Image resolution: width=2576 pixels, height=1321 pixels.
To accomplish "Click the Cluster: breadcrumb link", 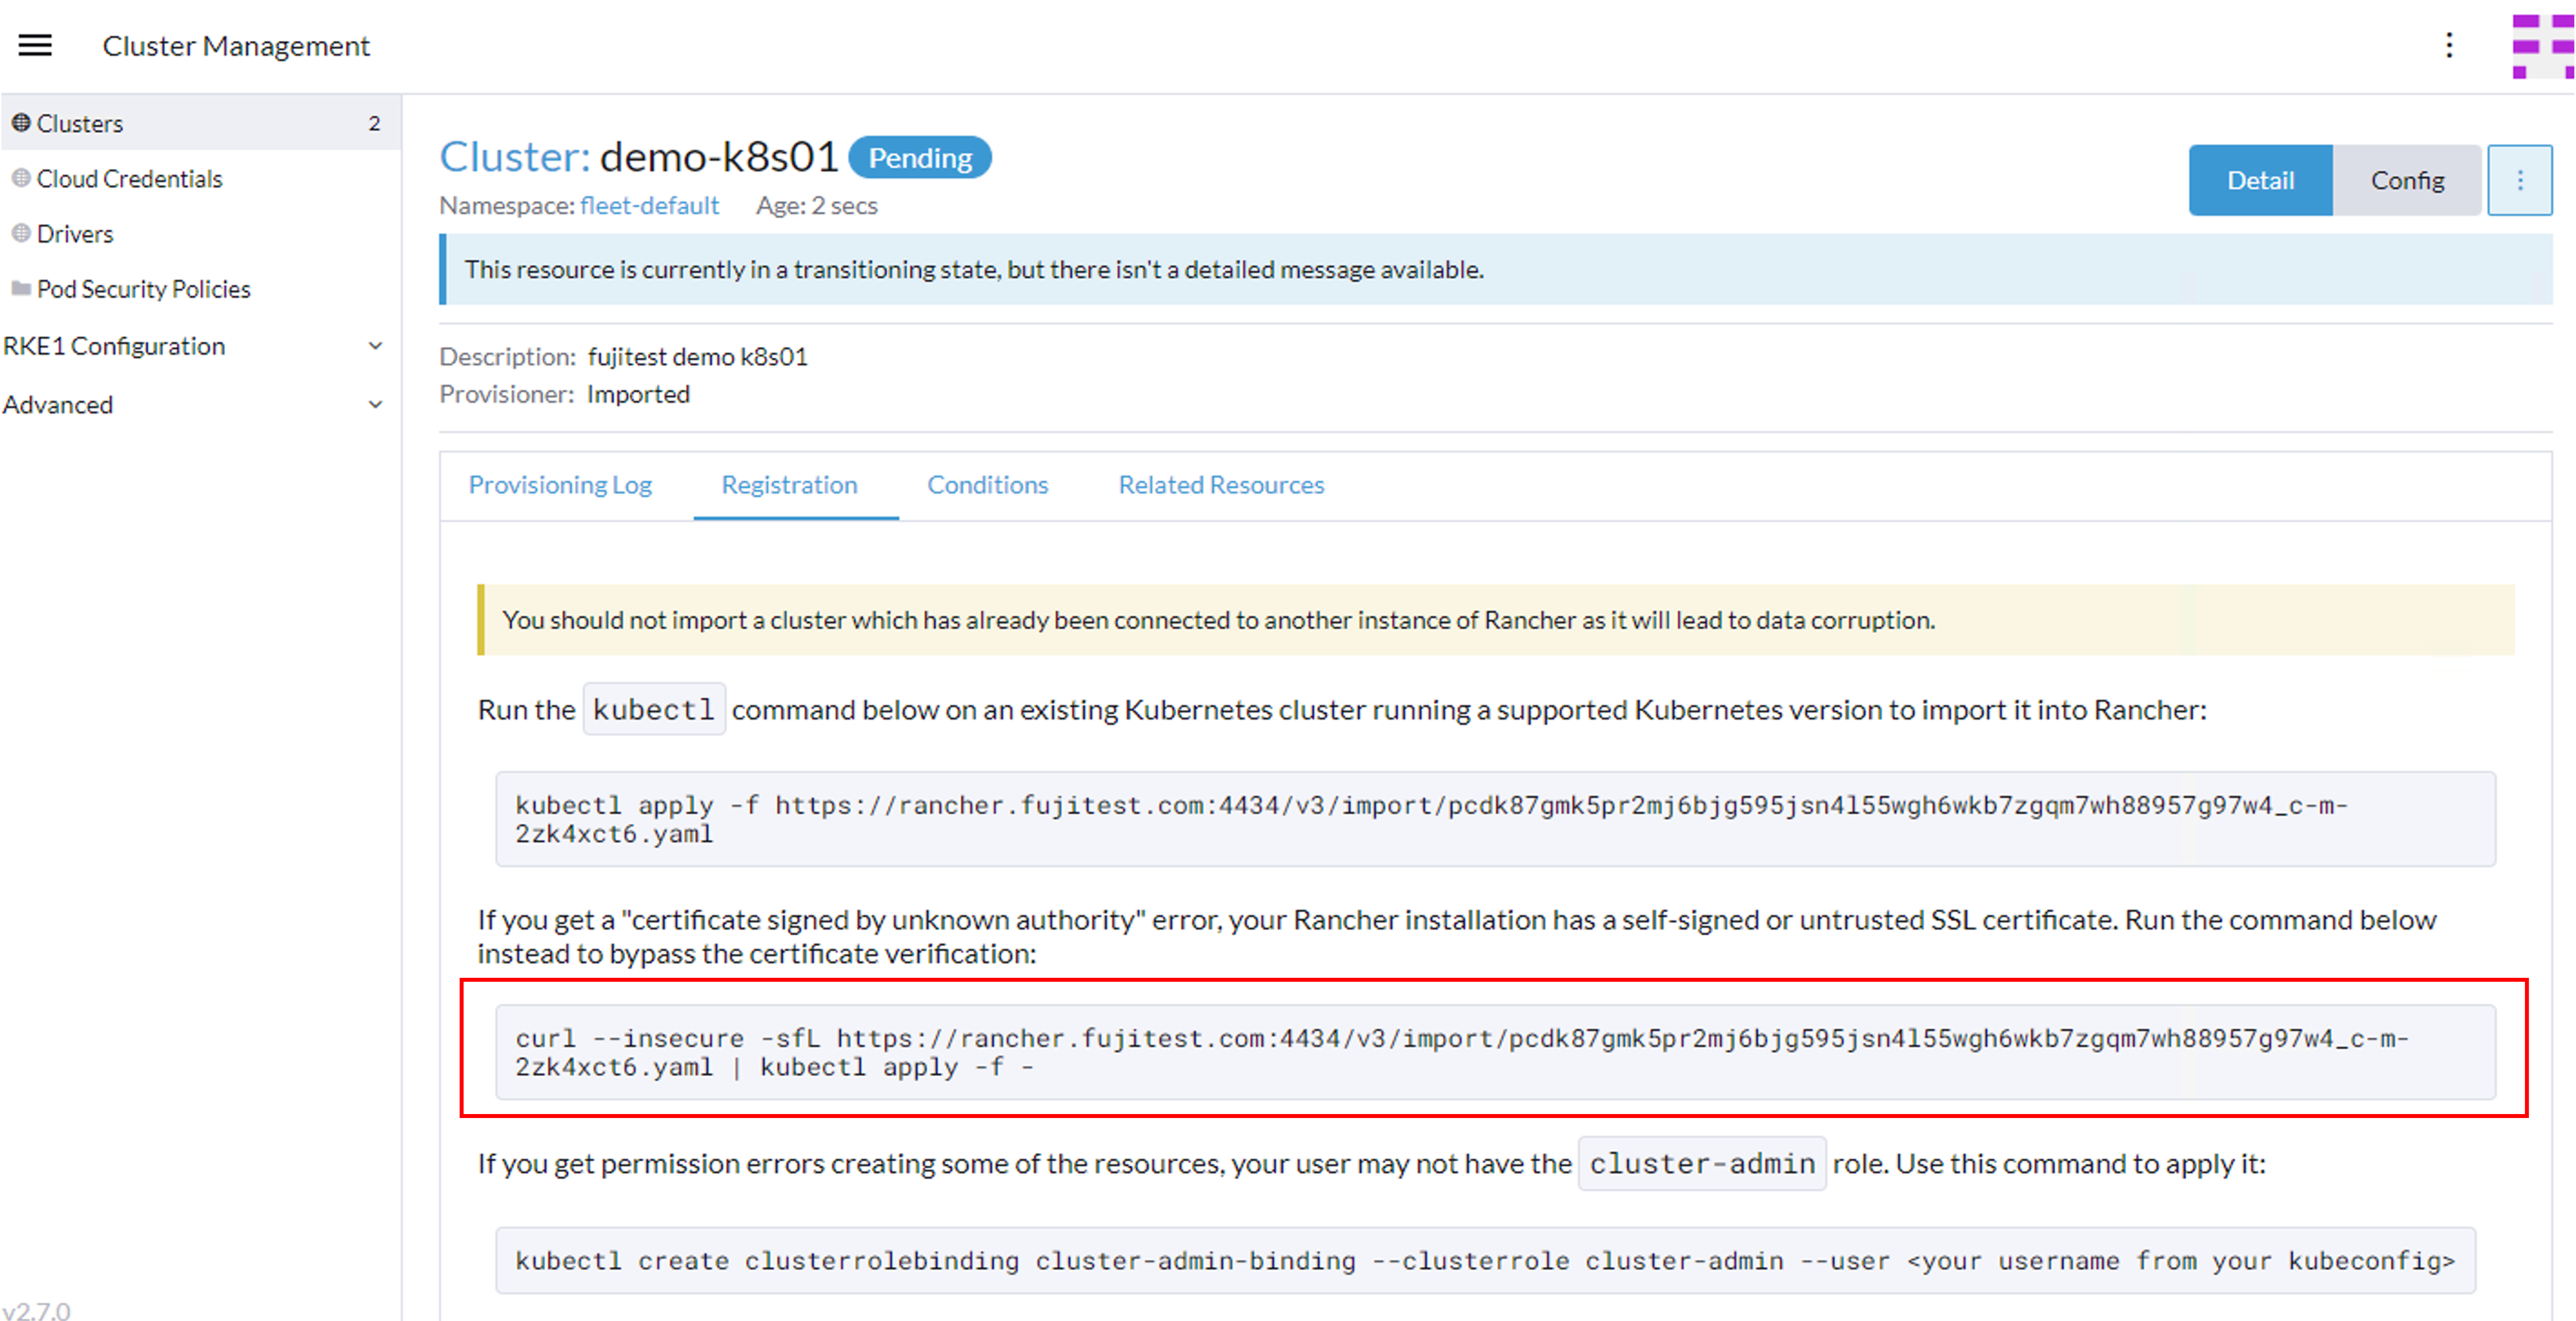I will [515, 157].
